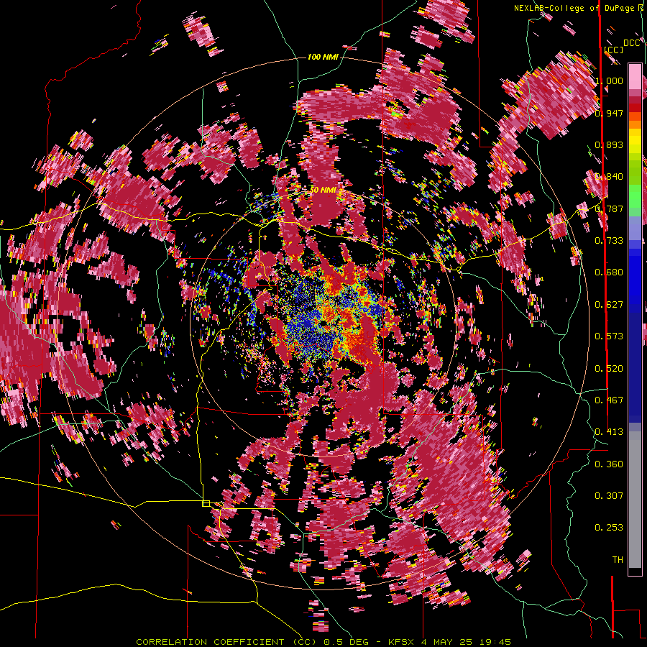
Task: Click the 100 NMI range ring label
Action: point(322,57)
